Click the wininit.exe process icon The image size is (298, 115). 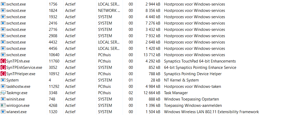pyautogui.click(x=3, y=99)
